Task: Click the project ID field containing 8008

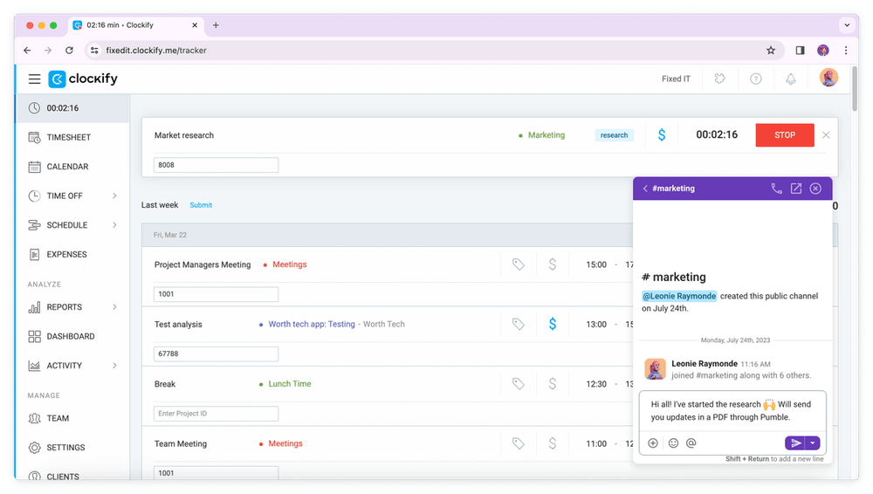Action: (216, 165)
